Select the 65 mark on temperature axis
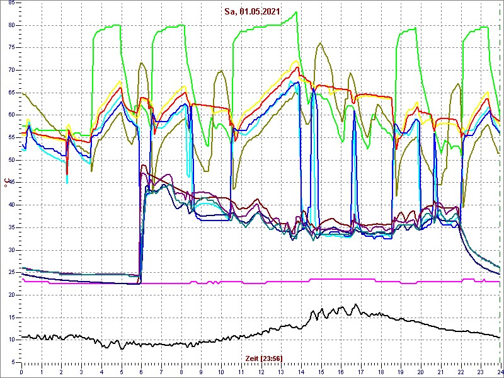504x378 pixels. tap(11, 93)
